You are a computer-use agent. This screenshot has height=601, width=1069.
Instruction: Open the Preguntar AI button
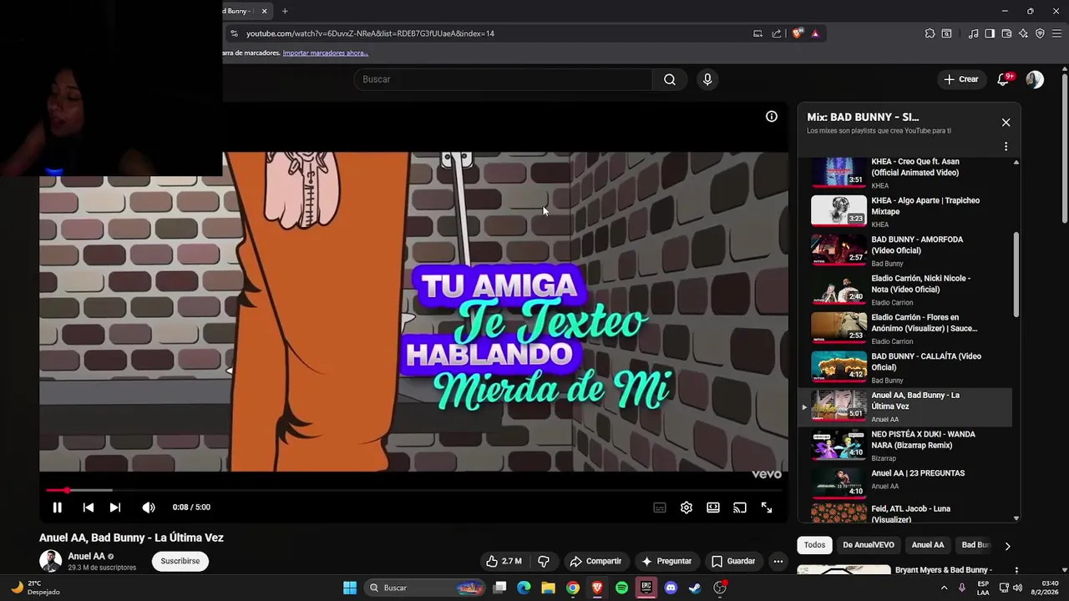[666, 561]
